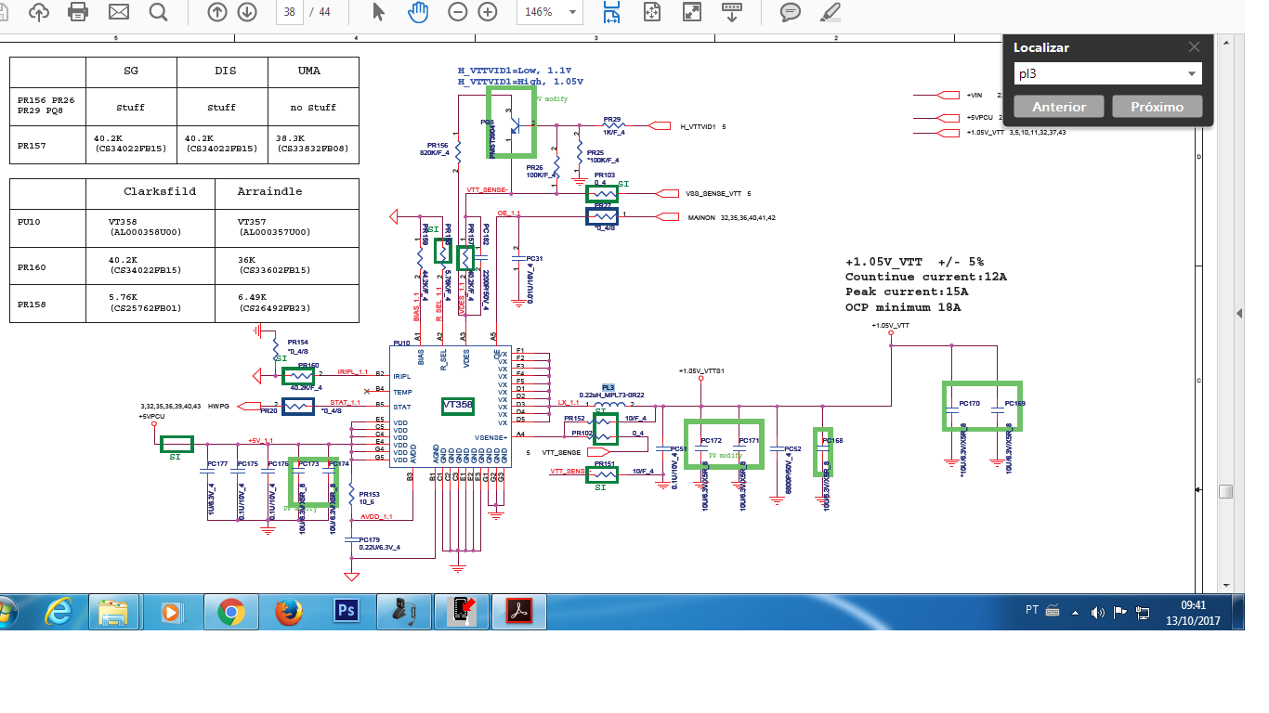Launch Internet Explorer from the taskbar

(x=60, y=612)
